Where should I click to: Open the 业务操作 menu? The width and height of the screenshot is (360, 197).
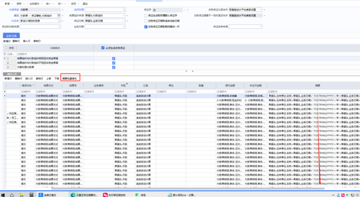(x=36, y=4)
